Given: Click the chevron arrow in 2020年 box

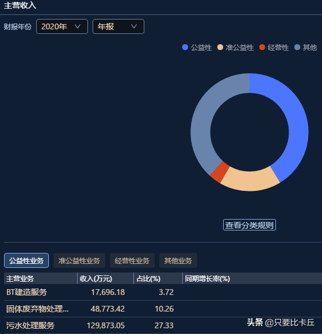Looking at the screenshot, I should (78, 26).
